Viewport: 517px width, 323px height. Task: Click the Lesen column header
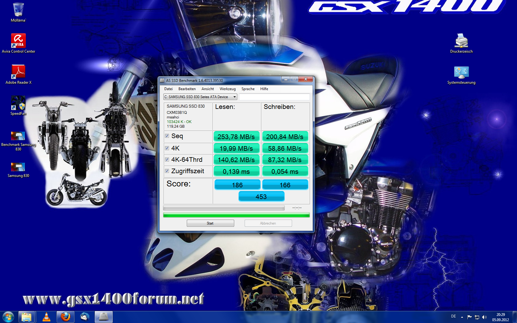pos(225,107)
